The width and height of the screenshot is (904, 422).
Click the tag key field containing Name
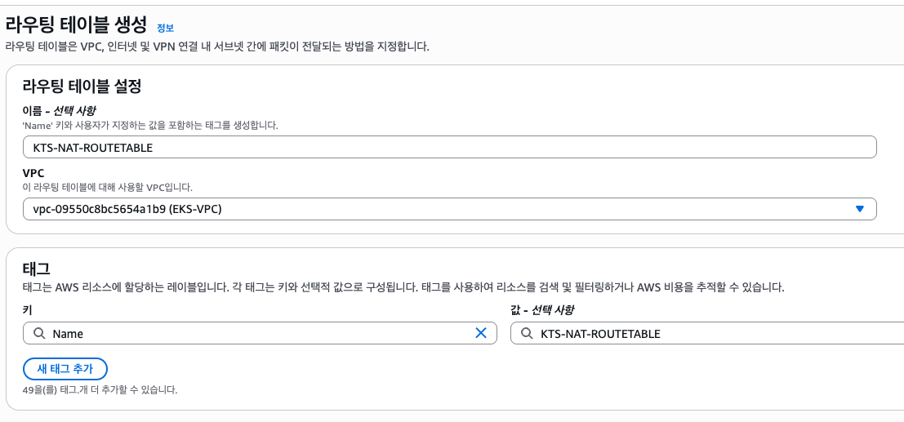pos(260,333)
